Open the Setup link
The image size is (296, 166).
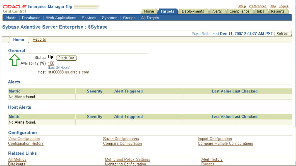pos(242,6)
